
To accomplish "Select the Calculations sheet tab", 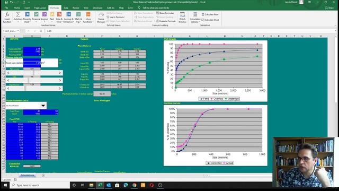I will click(28, 175).
